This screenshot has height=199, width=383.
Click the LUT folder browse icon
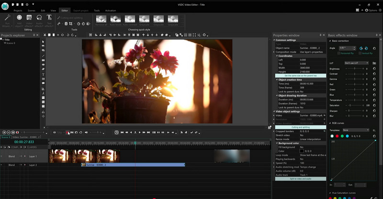[374, 63]
